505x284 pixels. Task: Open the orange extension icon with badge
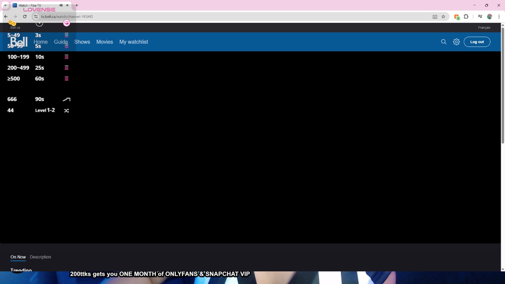[457, 17]
